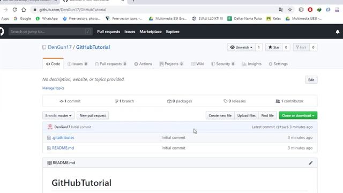
Task: Switch to the Actions tab
Action: [x=143, y=64]
